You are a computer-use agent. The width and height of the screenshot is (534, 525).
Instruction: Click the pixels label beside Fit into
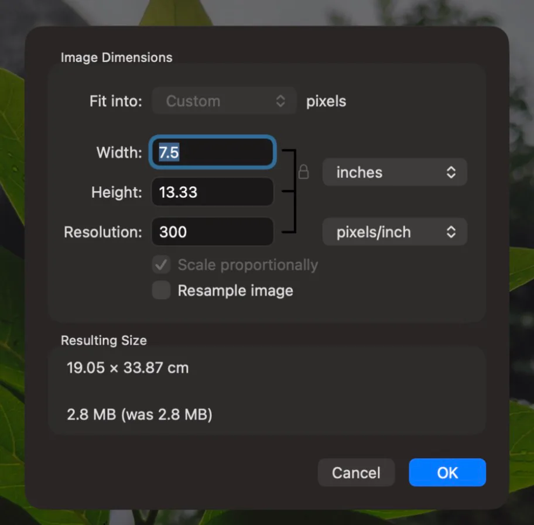[326, 101]
